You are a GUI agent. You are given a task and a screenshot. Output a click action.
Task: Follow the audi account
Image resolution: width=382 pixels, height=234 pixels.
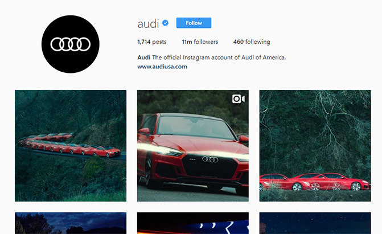point(194,23)
